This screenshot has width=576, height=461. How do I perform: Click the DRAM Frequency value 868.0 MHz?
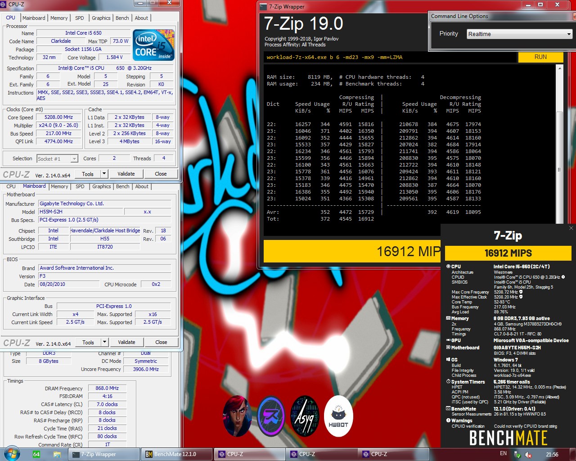click(107, 388)
